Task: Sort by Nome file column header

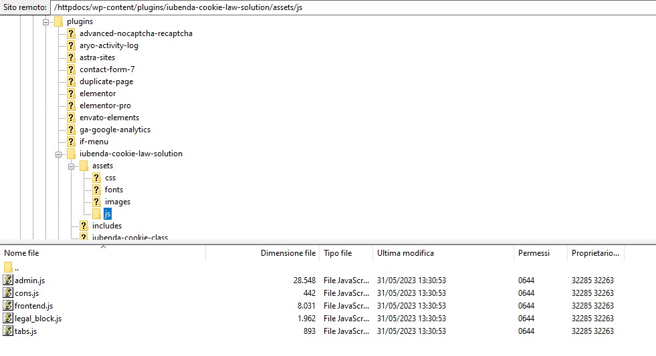Action: click(x=102, y=253)
